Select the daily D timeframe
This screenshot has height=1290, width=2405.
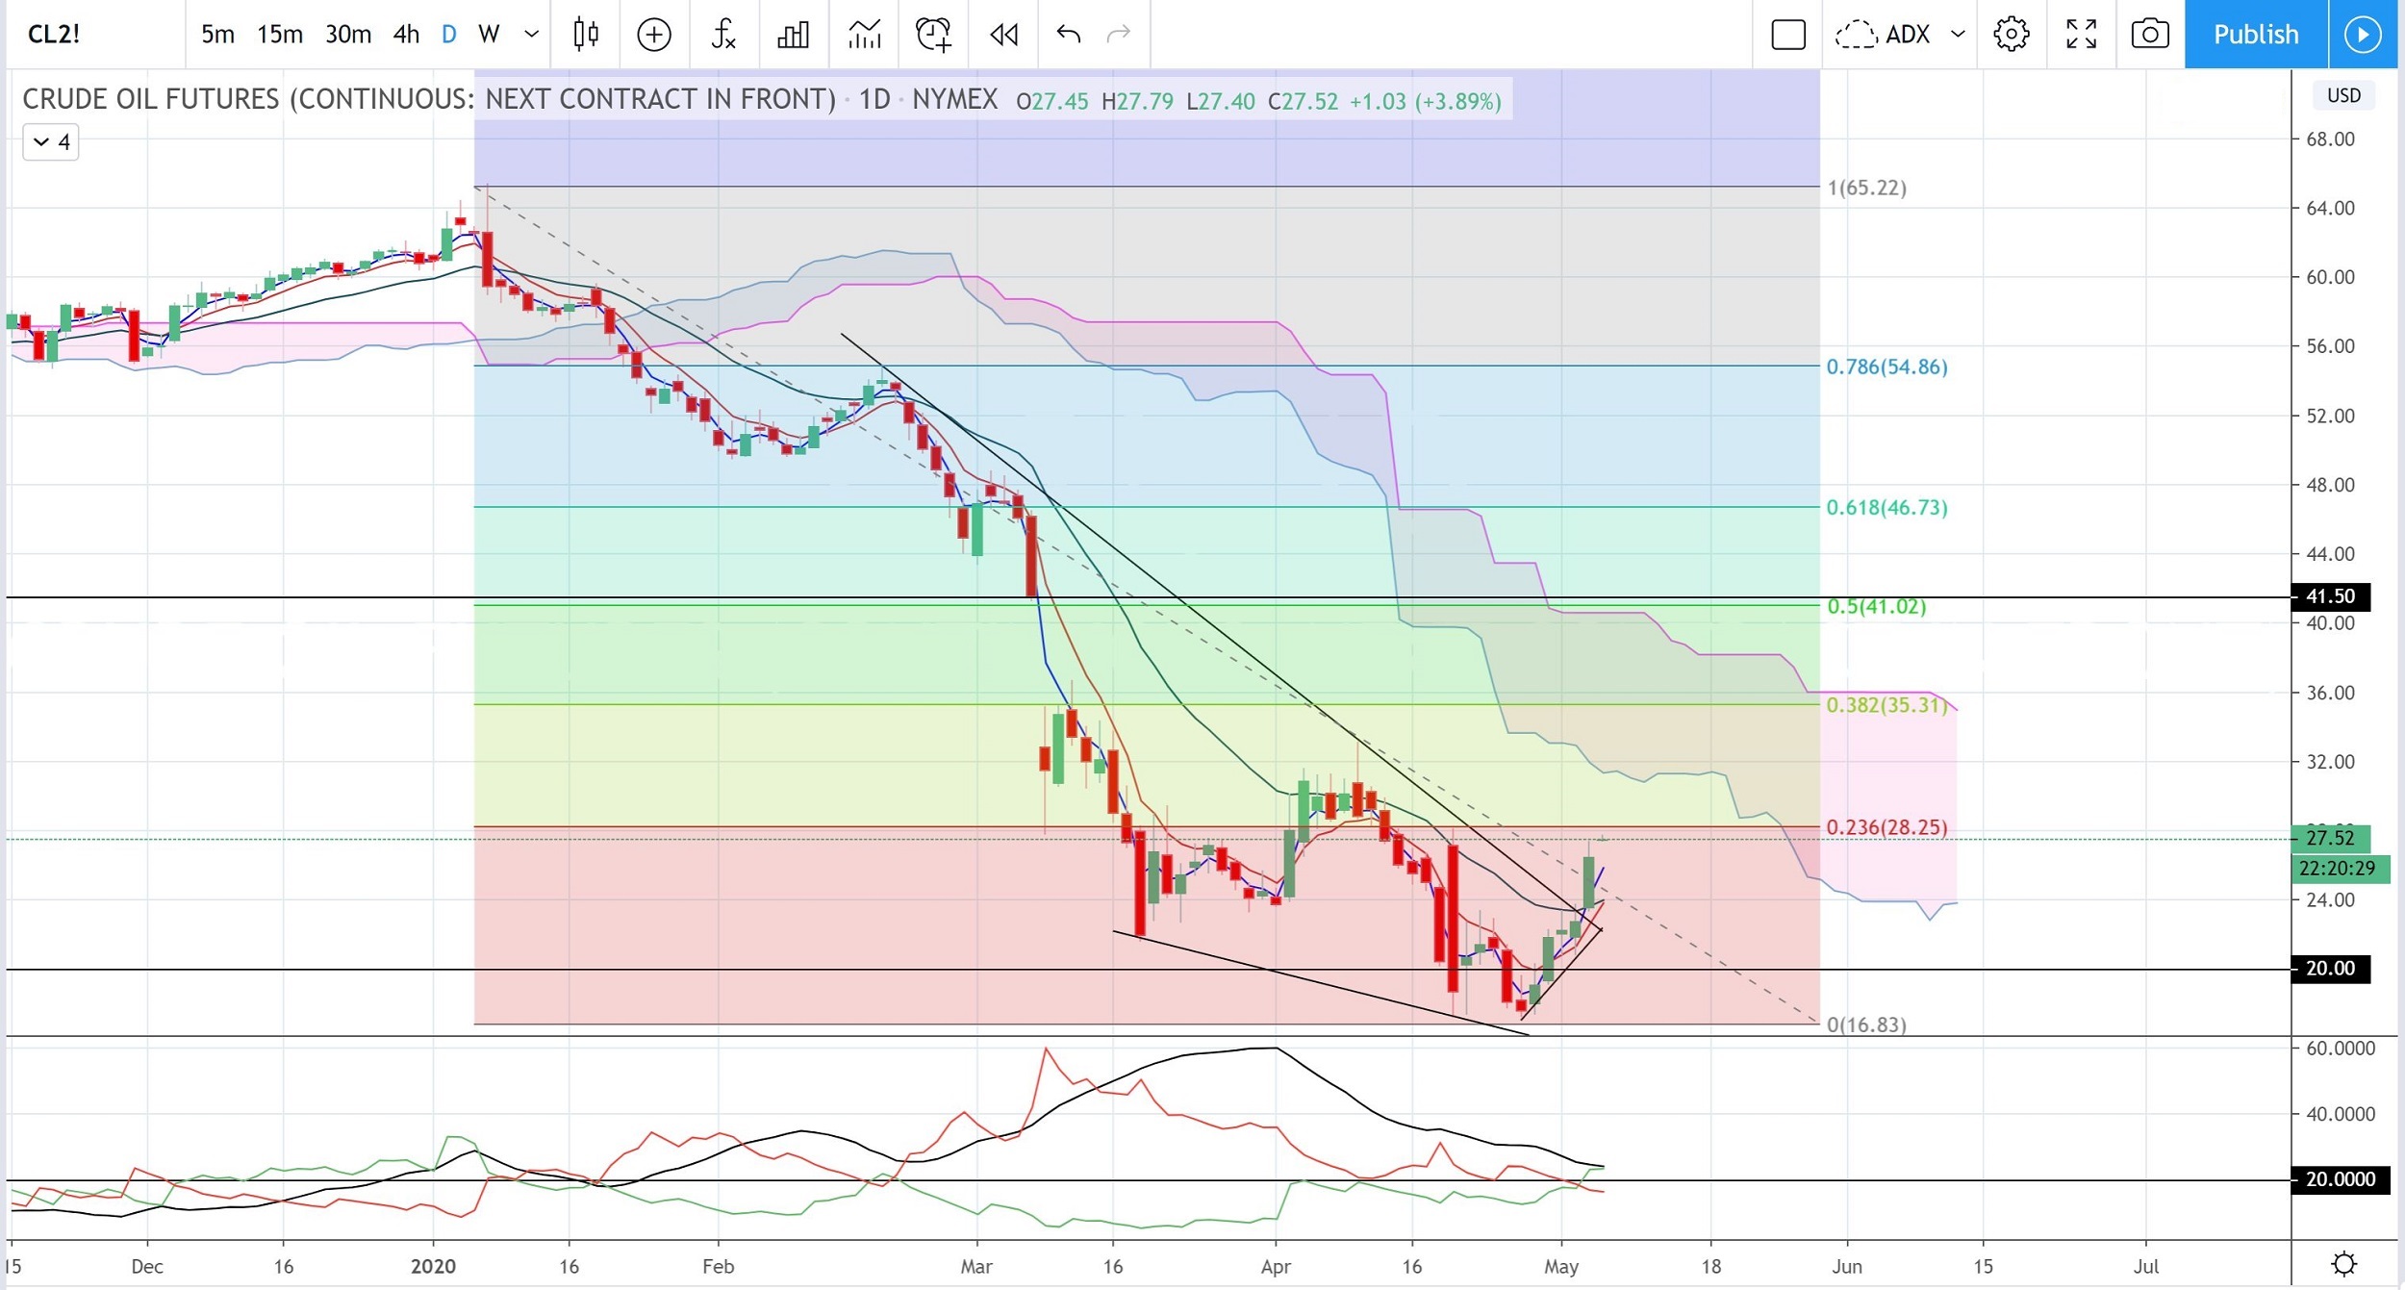pyautogui.click(x=448, y=35)
